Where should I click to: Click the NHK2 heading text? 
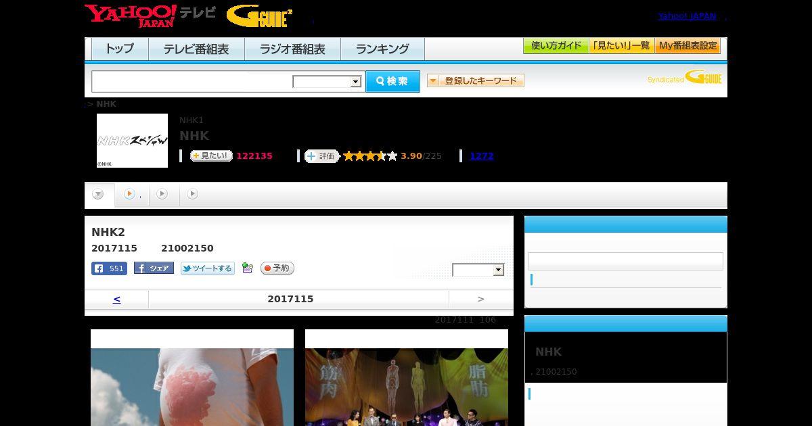[108, 233]
